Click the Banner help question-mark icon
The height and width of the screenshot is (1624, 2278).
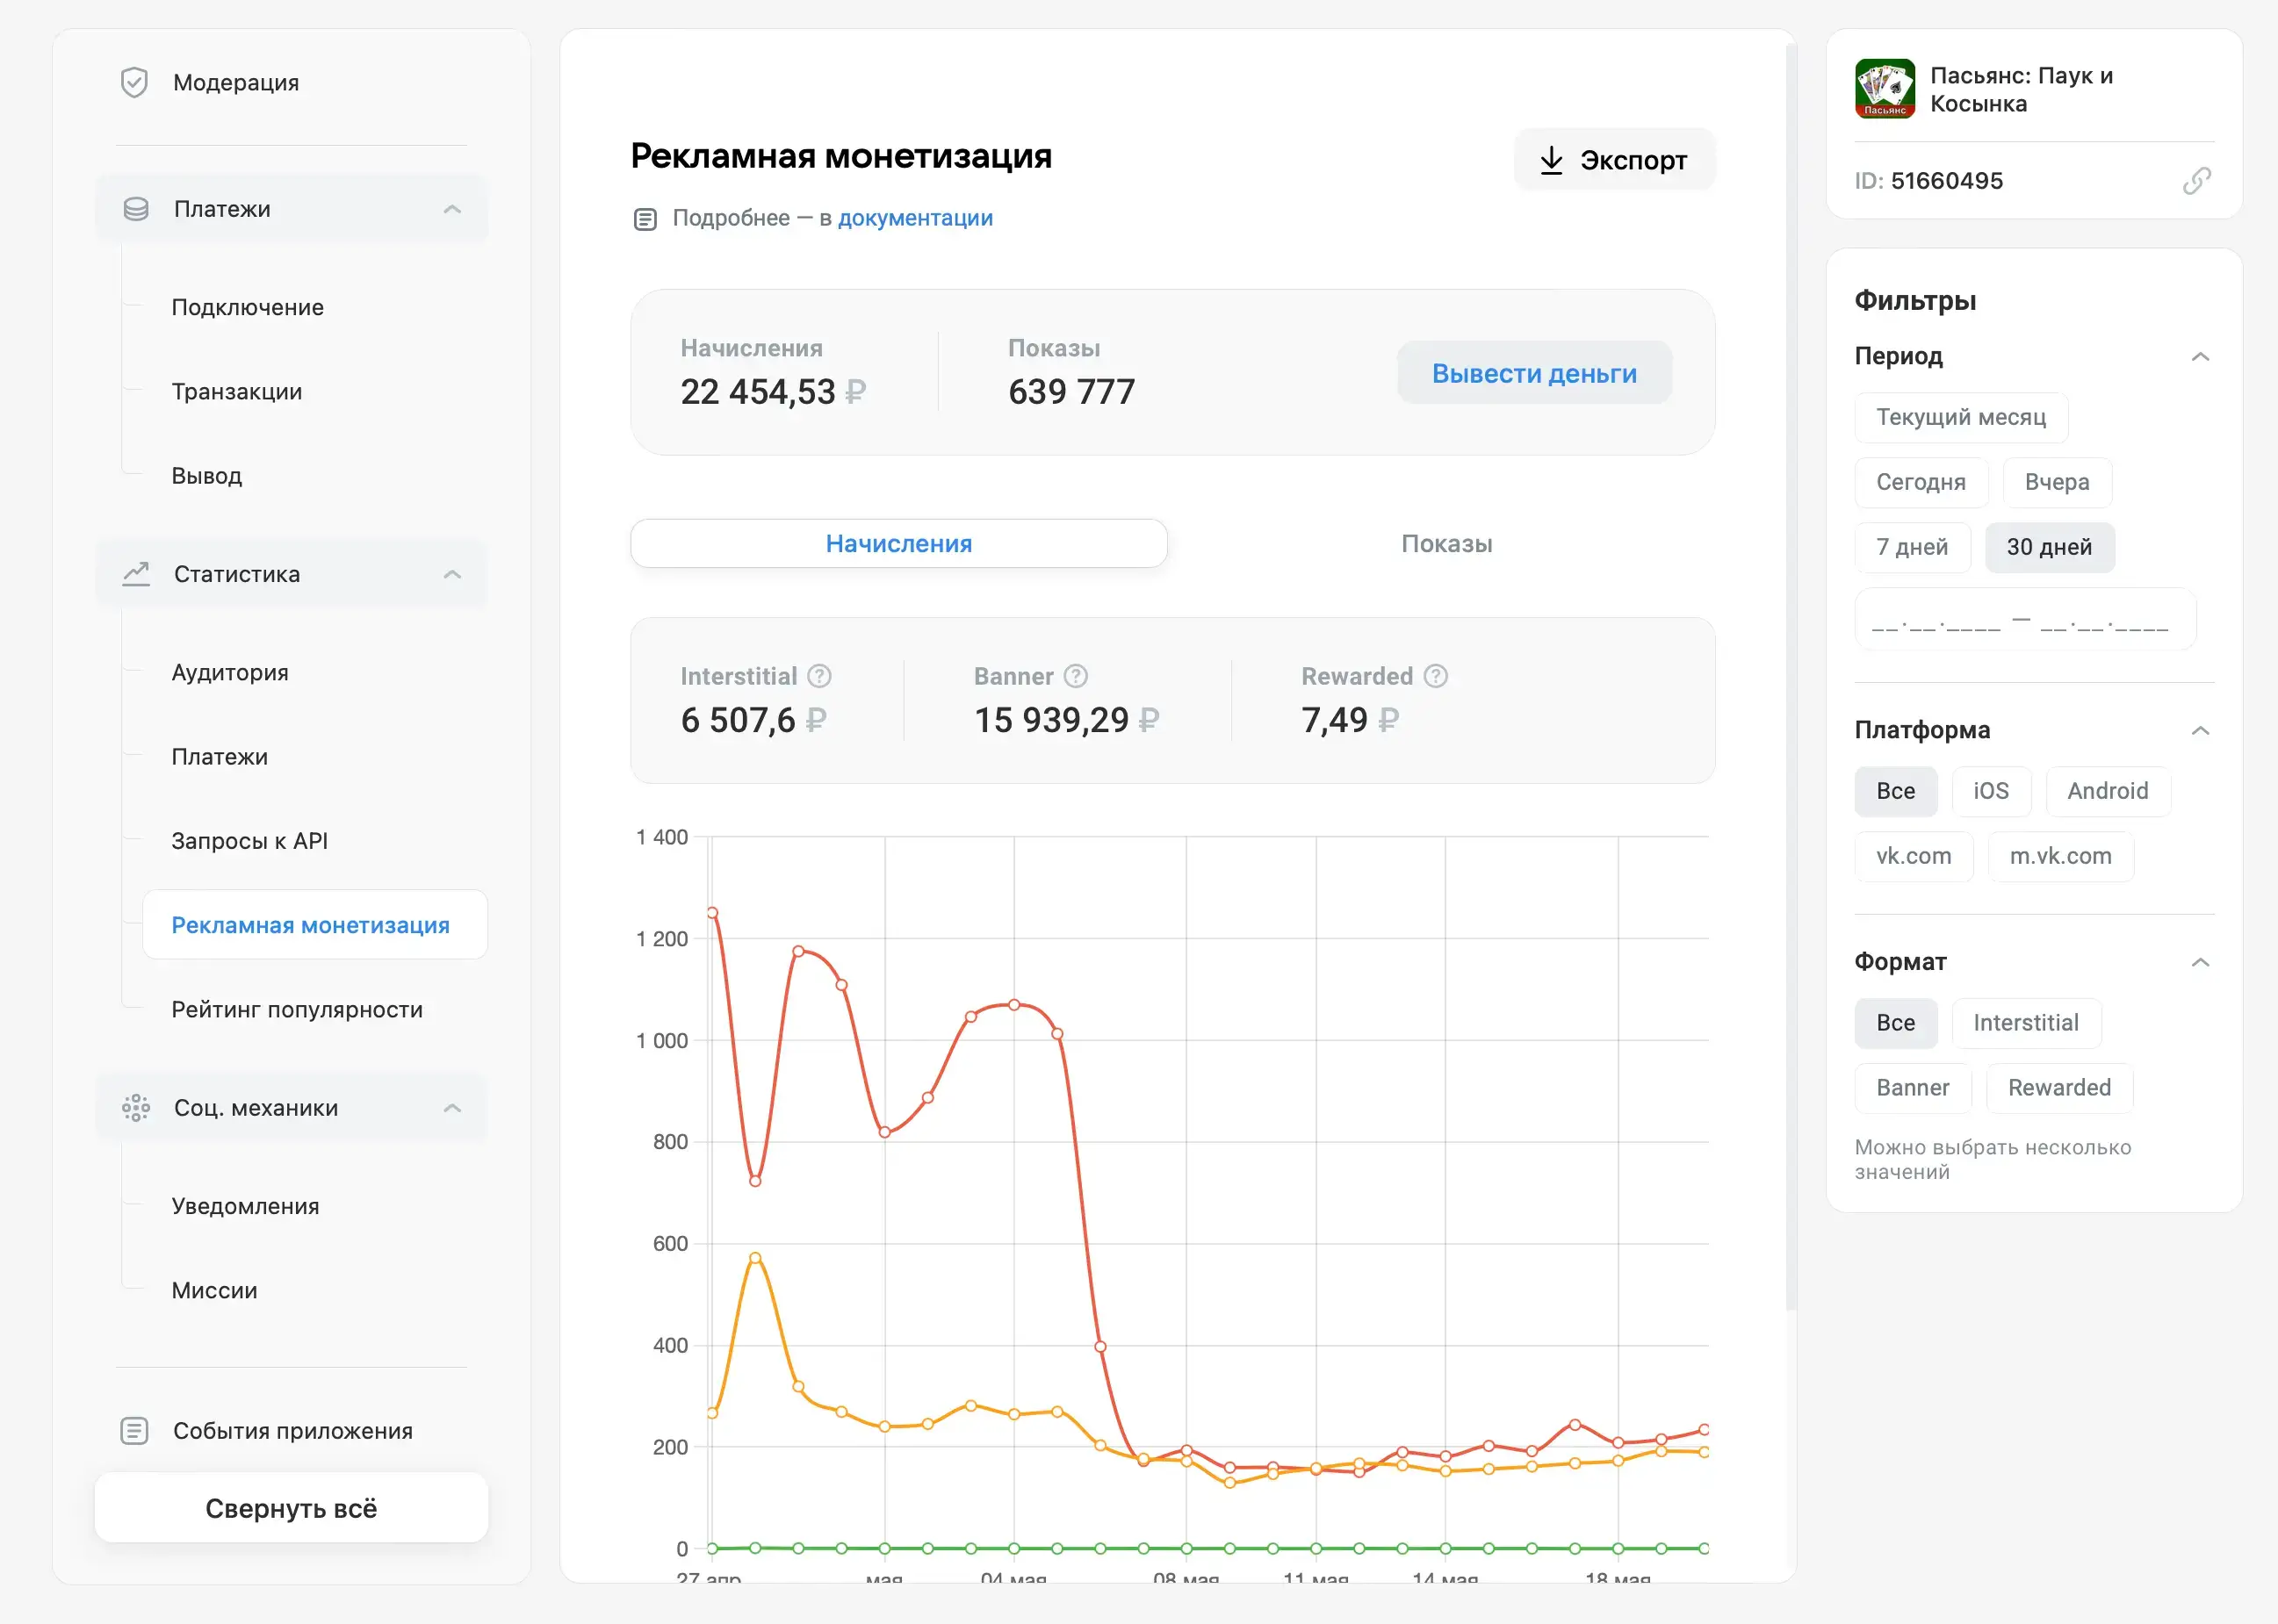(1076, 676)
